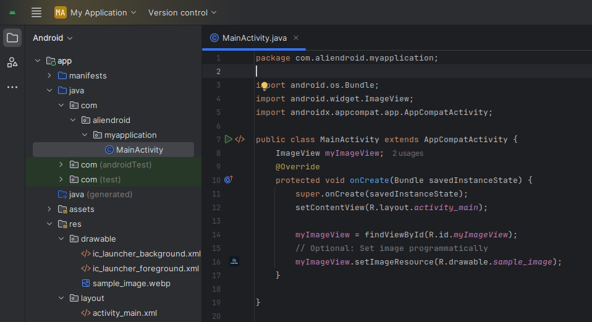The width and height of the screenshot is (592, 322).
Task: Click the res folder icon
Action: 62,224
